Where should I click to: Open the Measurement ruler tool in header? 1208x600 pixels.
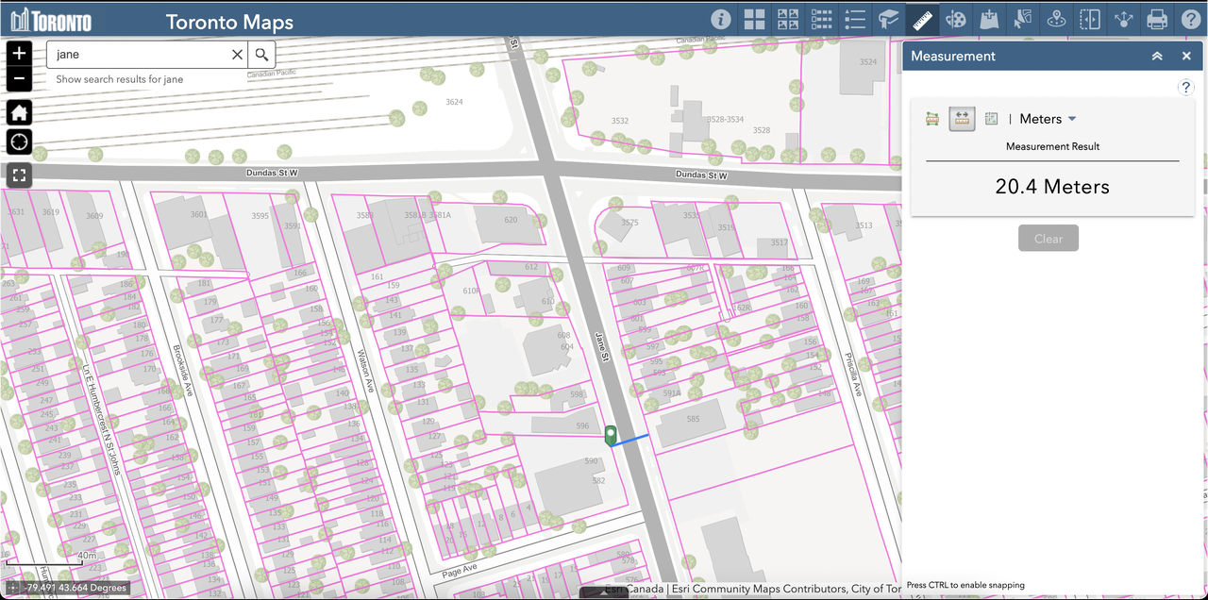(922, 20)
